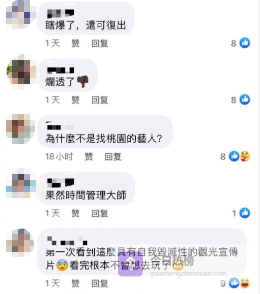This screenshot has width=260, height=294.
Task: Like the 觀光宣傳片 comment with 赞
Action: pos(75,283)
